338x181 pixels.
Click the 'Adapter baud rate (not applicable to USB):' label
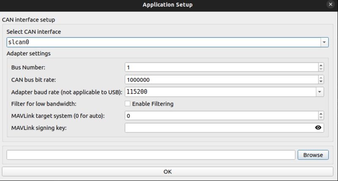click(x=66, y=92)
